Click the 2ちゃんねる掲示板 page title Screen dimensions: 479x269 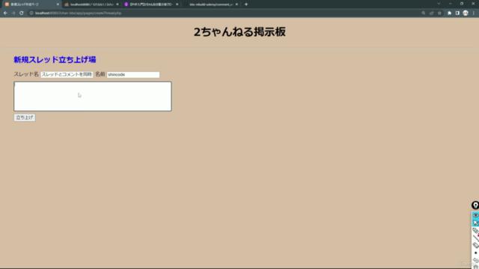coord(239,31)
